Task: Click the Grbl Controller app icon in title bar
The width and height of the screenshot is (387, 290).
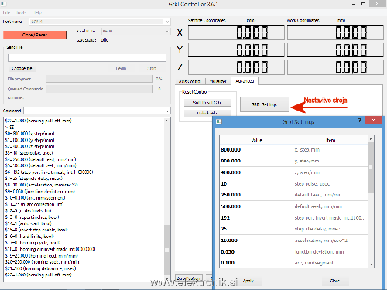Action: click(3, 4)
